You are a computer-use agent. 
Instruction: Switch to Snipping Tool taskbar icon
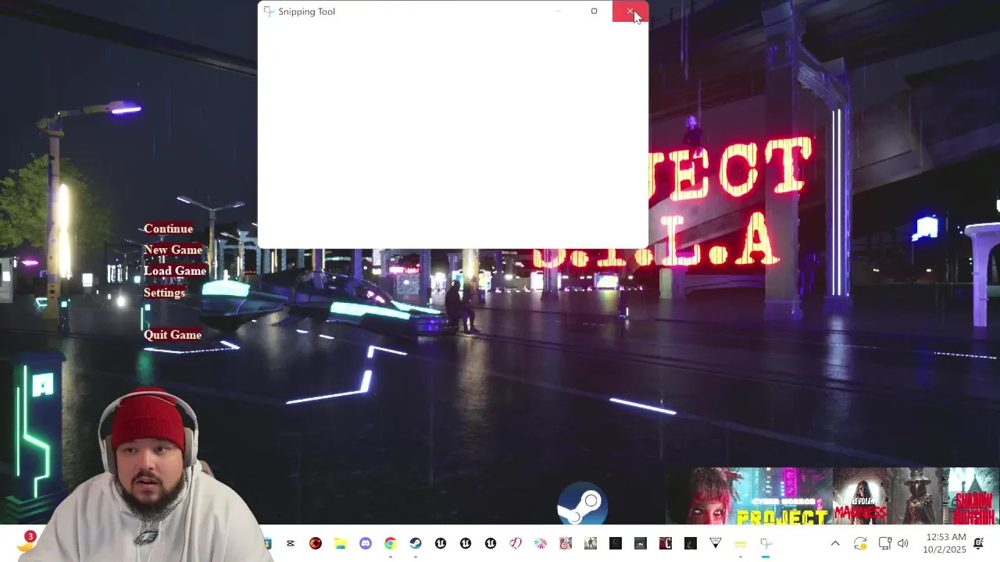pos(766,543)
